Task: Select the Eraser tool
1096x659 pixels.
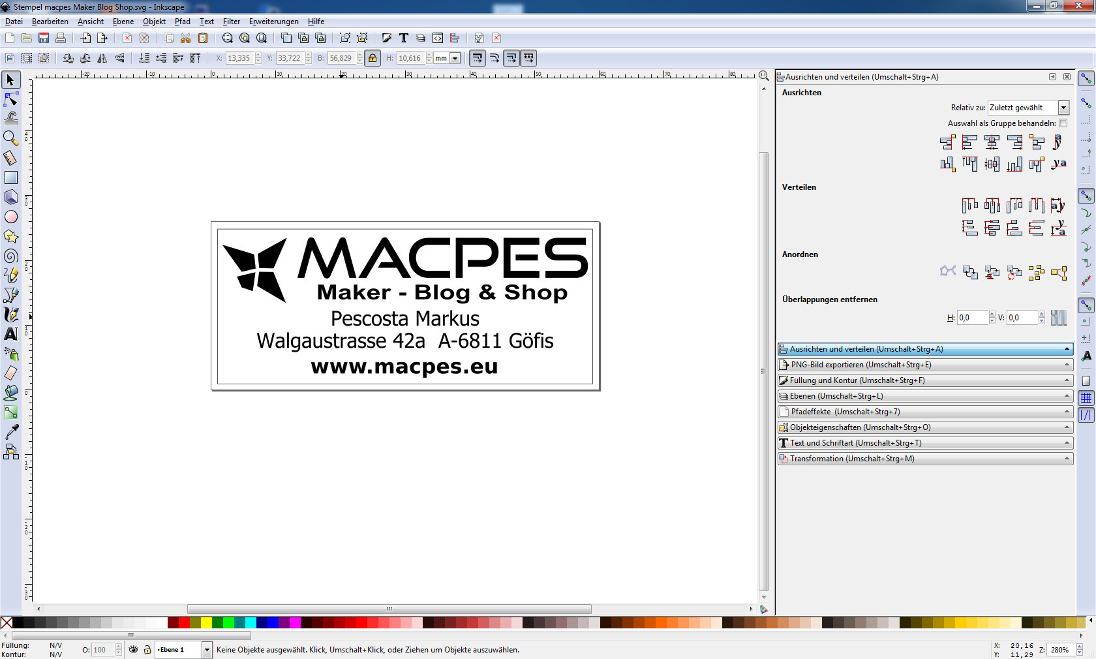Action: [10, 373]
